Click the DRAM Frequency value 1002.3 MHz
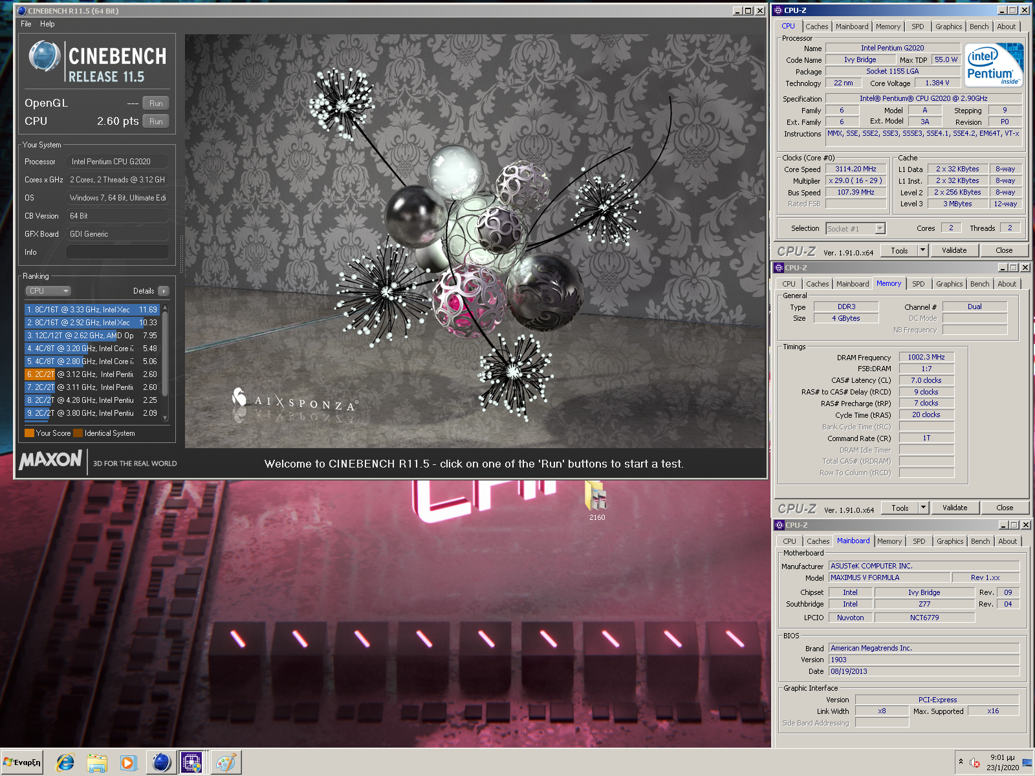Screen dimensions: 1035x776 click(x=926, y=357)
